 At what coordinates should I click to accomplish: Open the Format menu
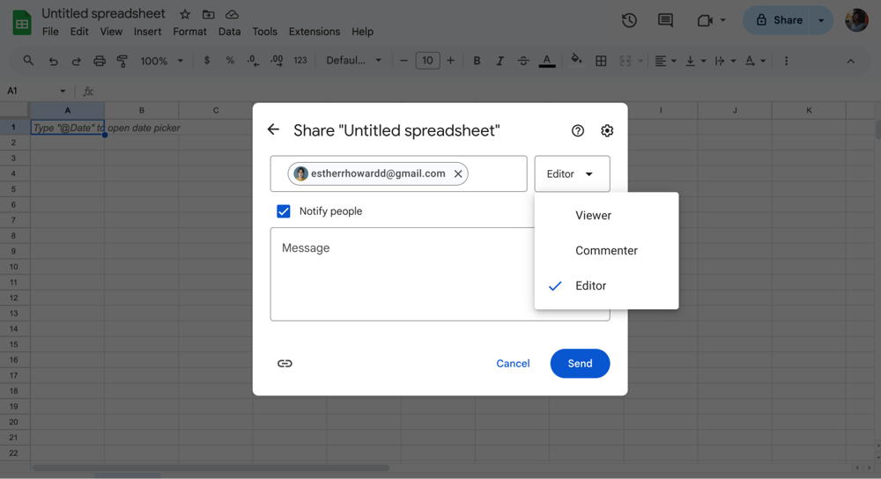tap(189, 32)
